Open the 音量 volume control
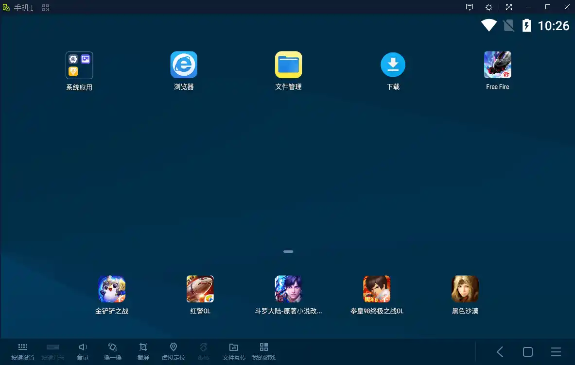The width and height of the screenshot is (575, 365). [83, 350]
